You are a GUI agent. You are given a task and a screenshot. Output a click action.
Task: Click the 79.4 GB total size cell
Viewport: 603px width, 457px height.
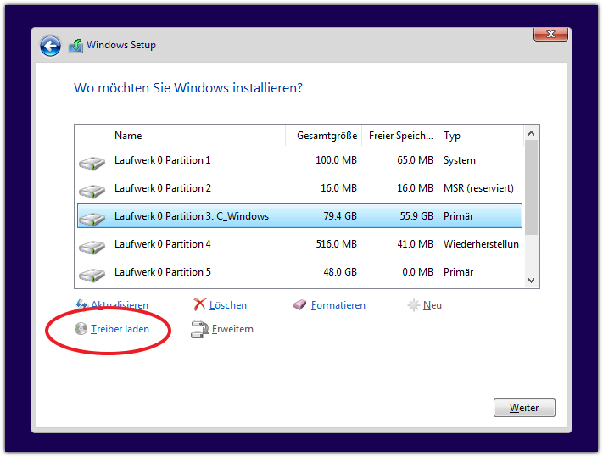point(340,216)
